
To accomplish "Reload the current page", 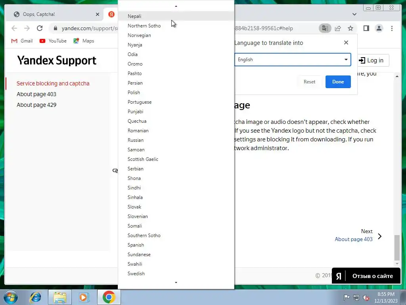I will [40, 28].
